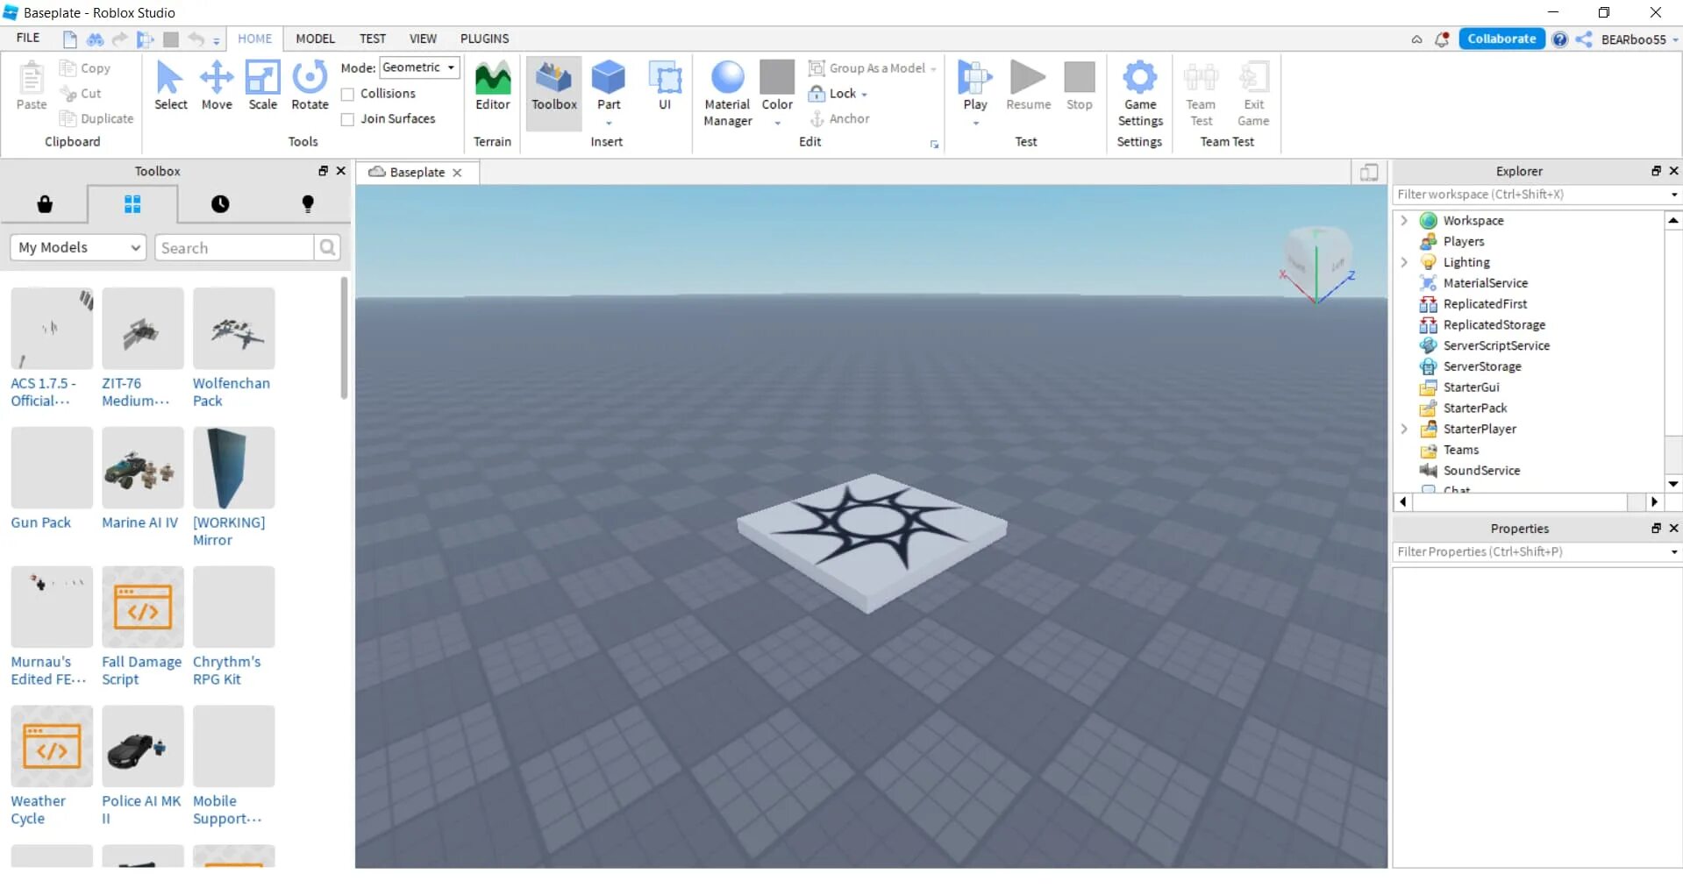Open the Recent tab in Toolbox
Viewport: 1683px width, 888px height.
[220, 204]
